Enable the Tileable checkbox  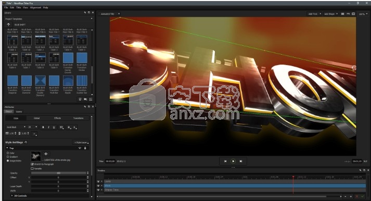[32, 169]
